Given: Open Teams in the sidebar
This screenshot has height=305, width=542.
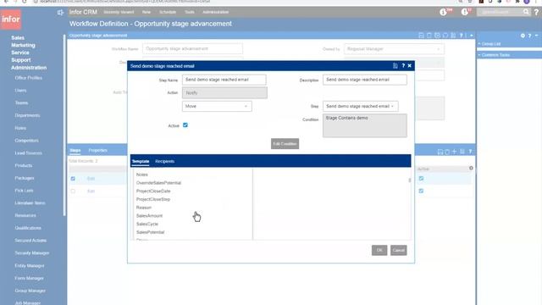Looking at the screenshot, I should click(x=21, y=103).
